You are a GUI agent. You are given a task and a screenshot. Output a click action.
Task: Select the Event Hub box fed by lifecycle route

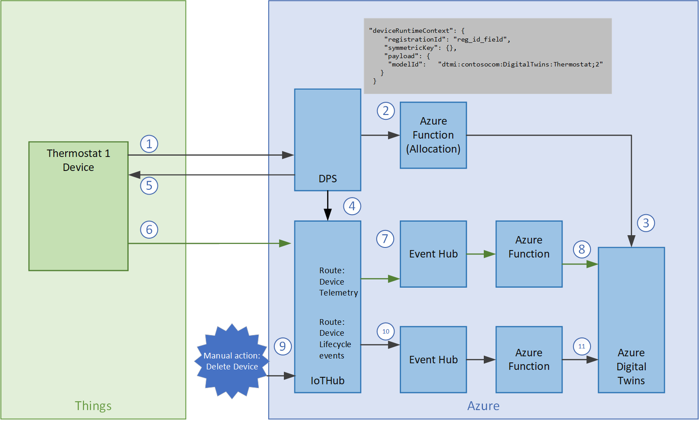(433, 359)
